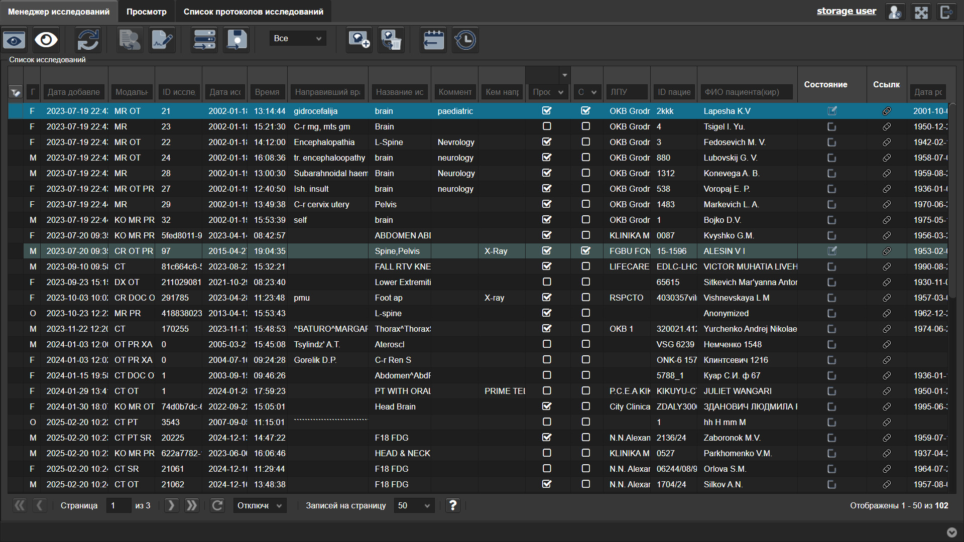Open the 'storage user' link

[x=847, y=11]
